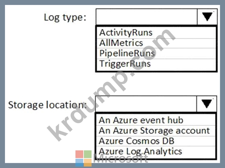The image size is (225, 168).
Task: Open the Log type dropdown arrow
Action: [207, 17]
